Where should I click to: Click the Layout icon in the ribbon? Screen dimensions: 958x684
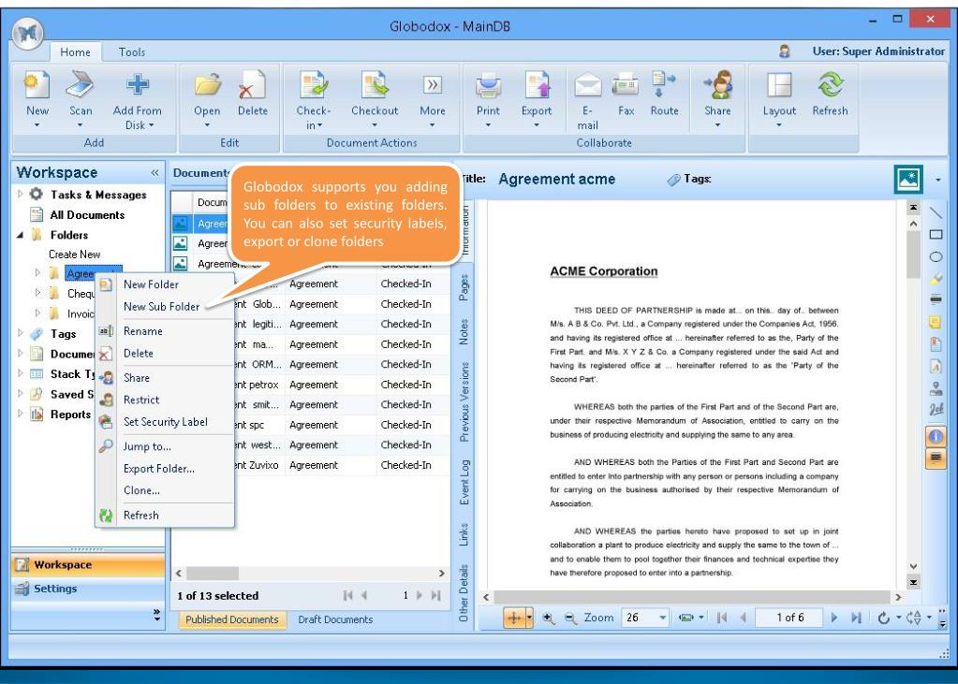(779, 85)
